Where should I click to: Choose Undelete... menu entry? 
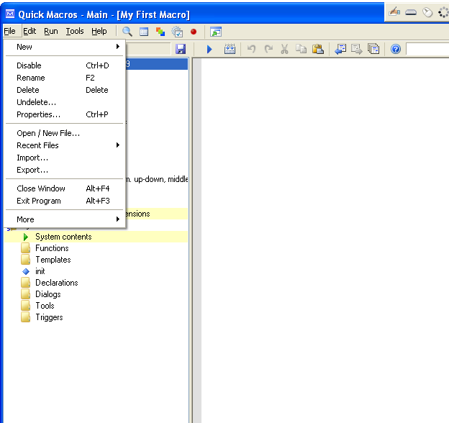tap(65, 102)
